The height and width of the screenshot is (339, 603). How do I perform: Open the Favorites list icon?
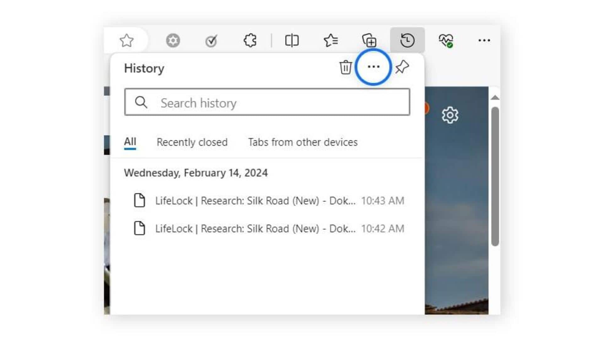point(331,40)
